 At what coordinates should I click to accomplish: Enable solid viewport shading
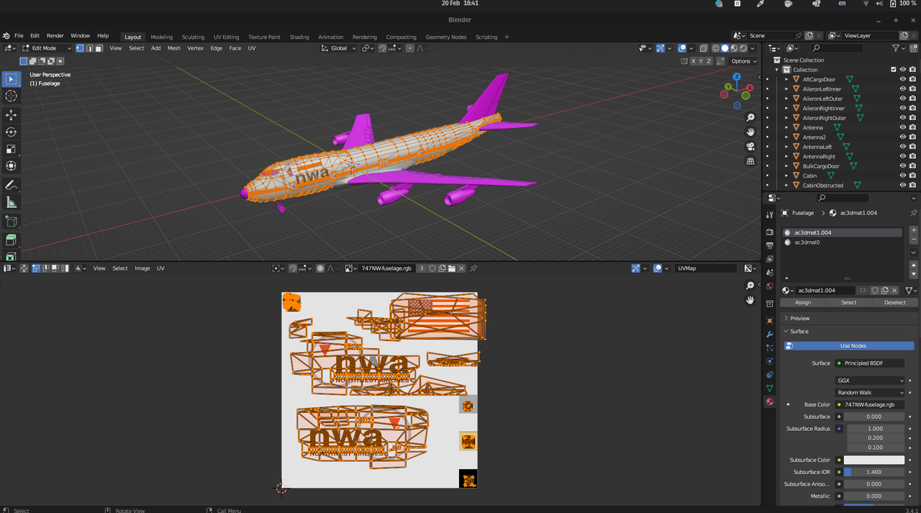point(725,48)
